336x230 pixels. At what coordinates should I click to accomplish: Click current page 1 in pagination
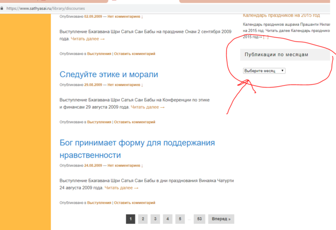(x=131, y=219)
